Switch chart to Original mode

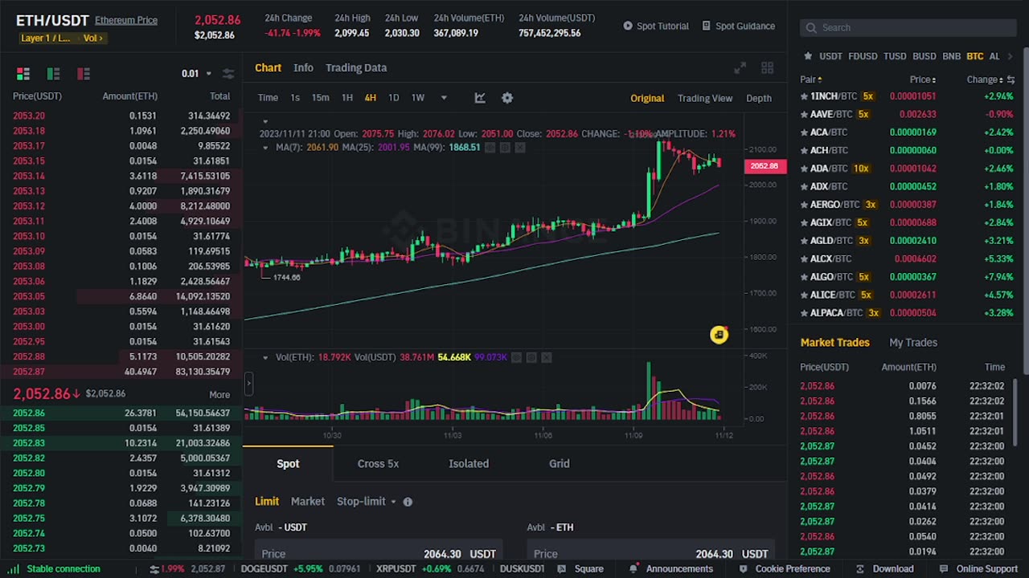(647, 98)
